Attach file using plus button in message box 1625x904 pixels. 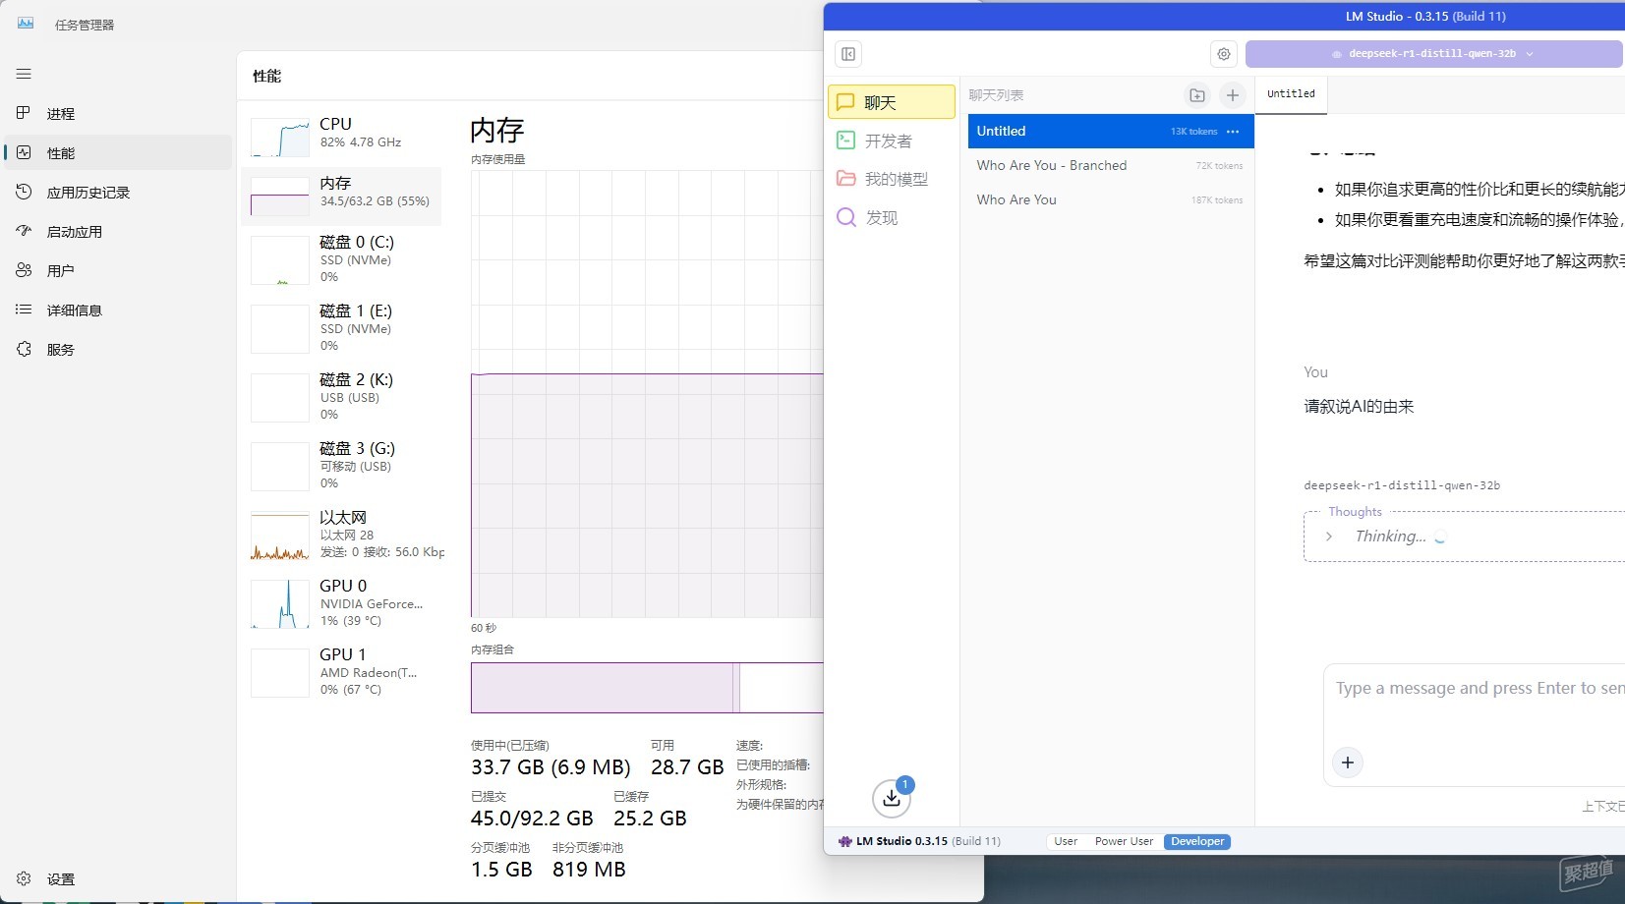[1348, 763]
